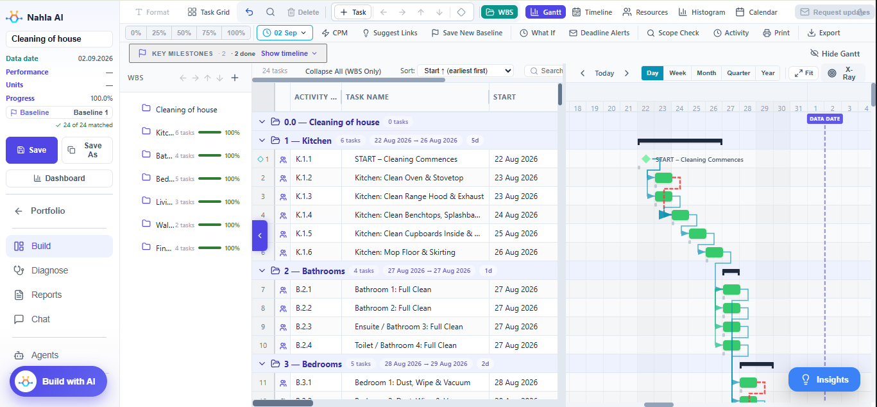Add a new Task with plus button
Screen dimensions: 877x407
tap(352, 12)
